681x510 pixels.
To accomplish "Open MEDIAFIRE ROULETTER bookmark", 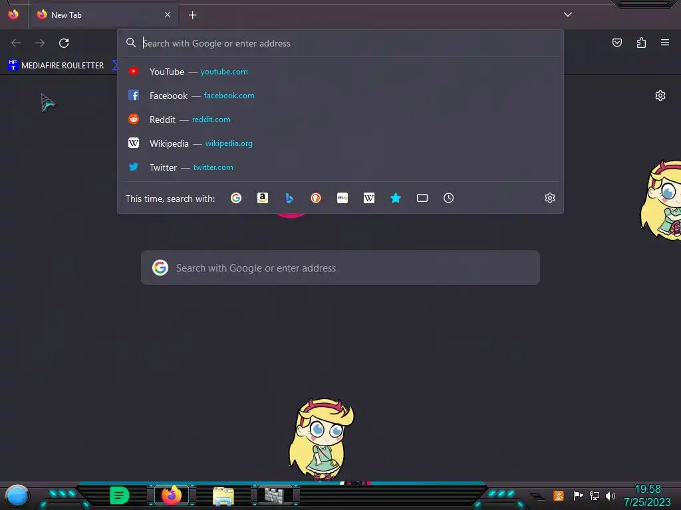I will 56,66.
